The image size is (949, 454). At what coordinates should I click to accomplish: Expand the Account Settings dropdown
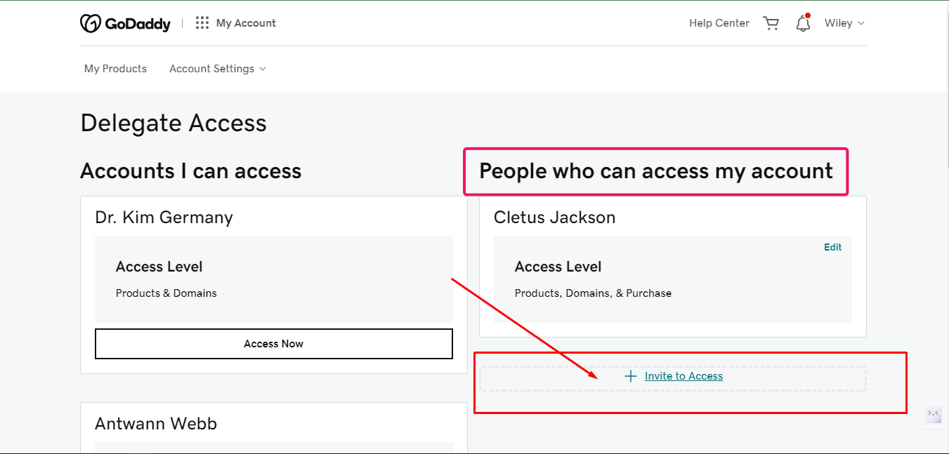[218, 69]
